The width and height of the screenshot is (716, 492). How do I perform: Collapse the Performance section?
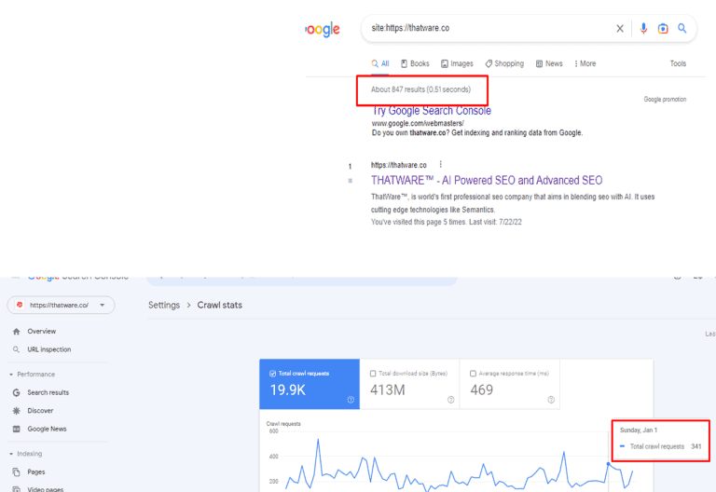click(32, 375)
